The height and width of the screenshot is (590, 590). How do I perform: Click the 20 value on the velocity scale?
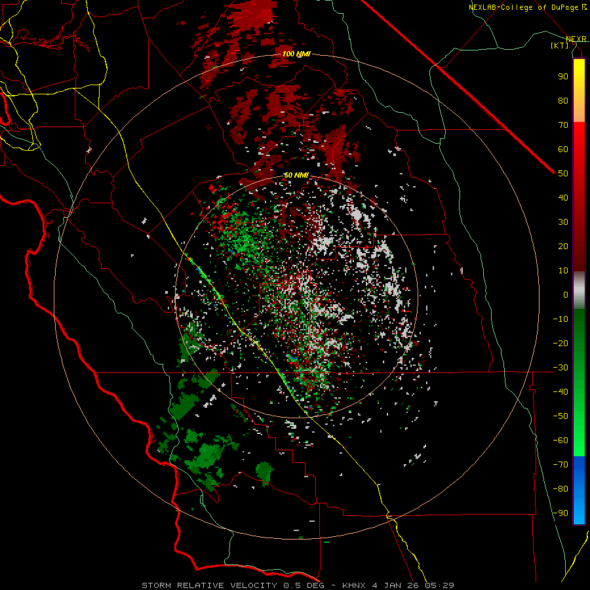563,246
